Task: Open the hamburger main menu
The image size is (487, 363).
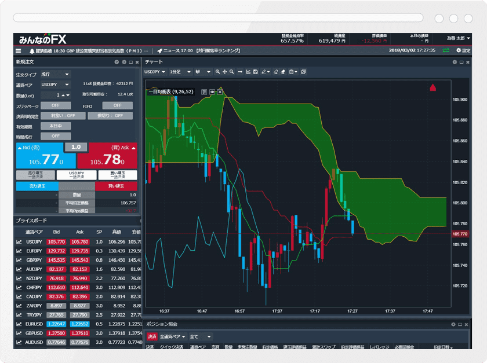Action: point(19,51)
